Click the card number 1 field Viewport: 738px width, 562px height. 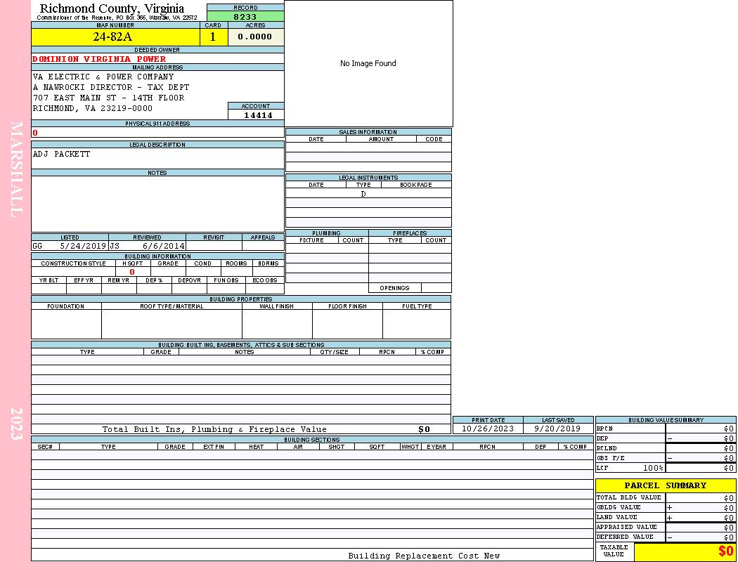(213, 37)
